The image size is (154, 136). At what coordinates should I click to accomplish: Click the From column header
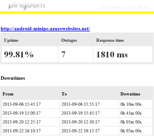pos(8,94)
